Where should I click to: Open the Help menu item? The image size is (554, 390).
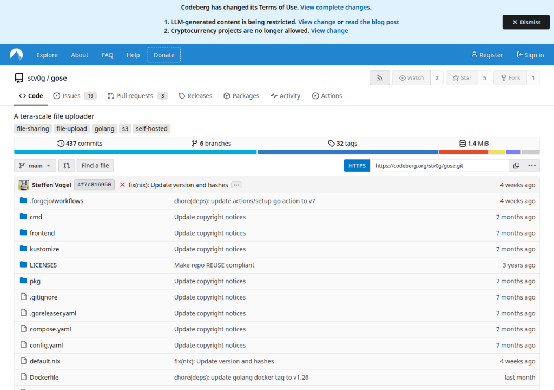[x=133, y=55]
